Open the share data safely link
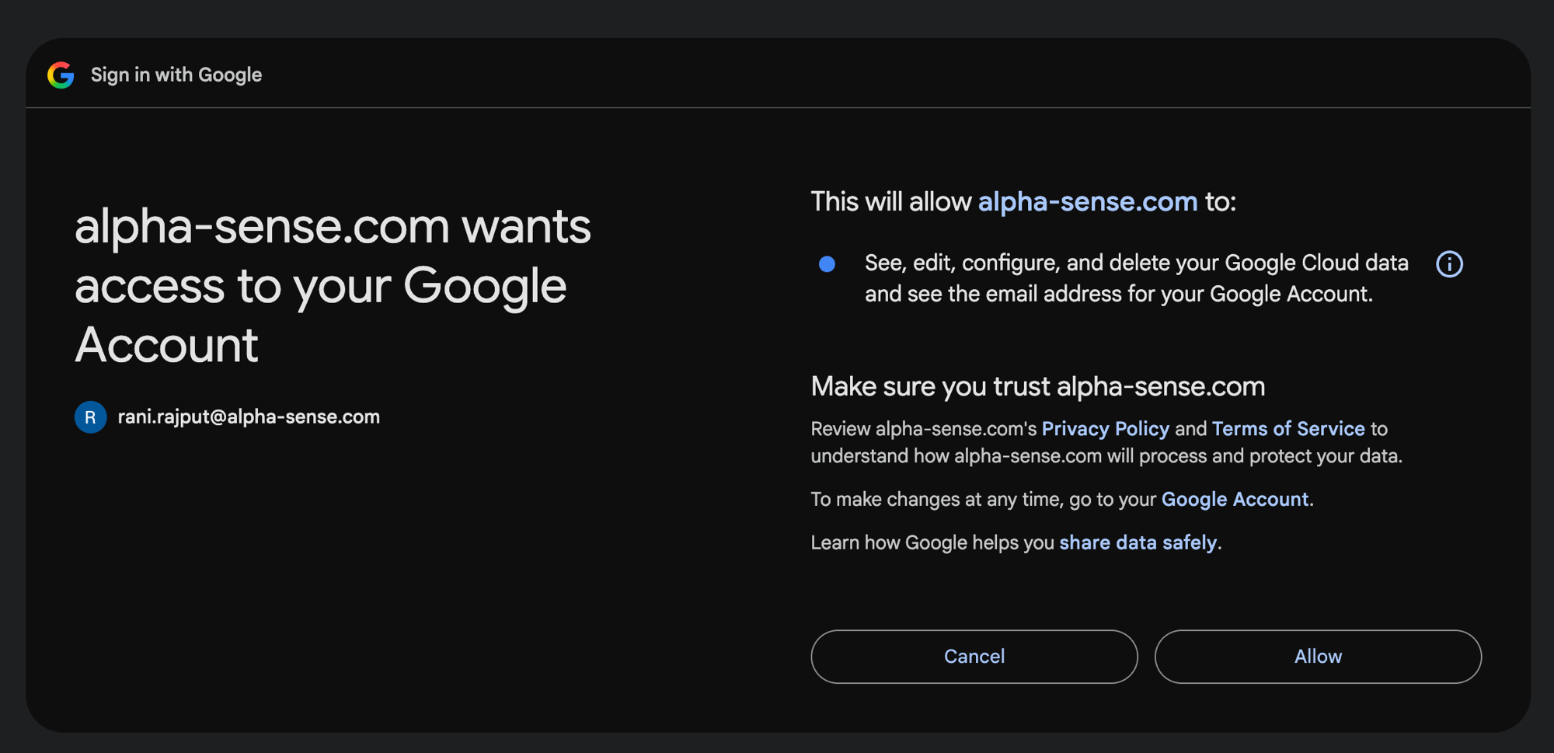 coord(1138,542)
